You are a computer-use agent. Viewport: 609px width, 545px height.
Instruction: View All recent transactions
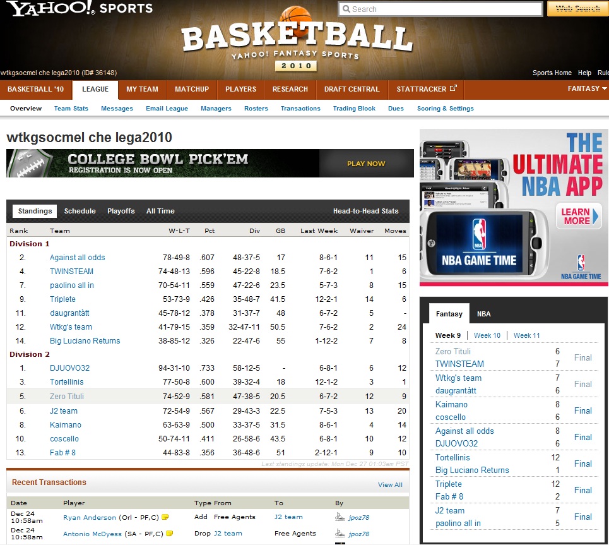(x=389, y=485)
